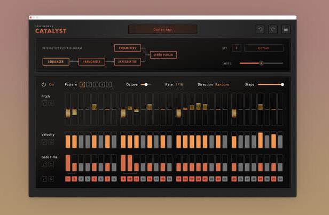Image resolution: width=329 pixels, height=215 pixels.
Task: Click the Pitch column for step 25
Action: point(234,109)
